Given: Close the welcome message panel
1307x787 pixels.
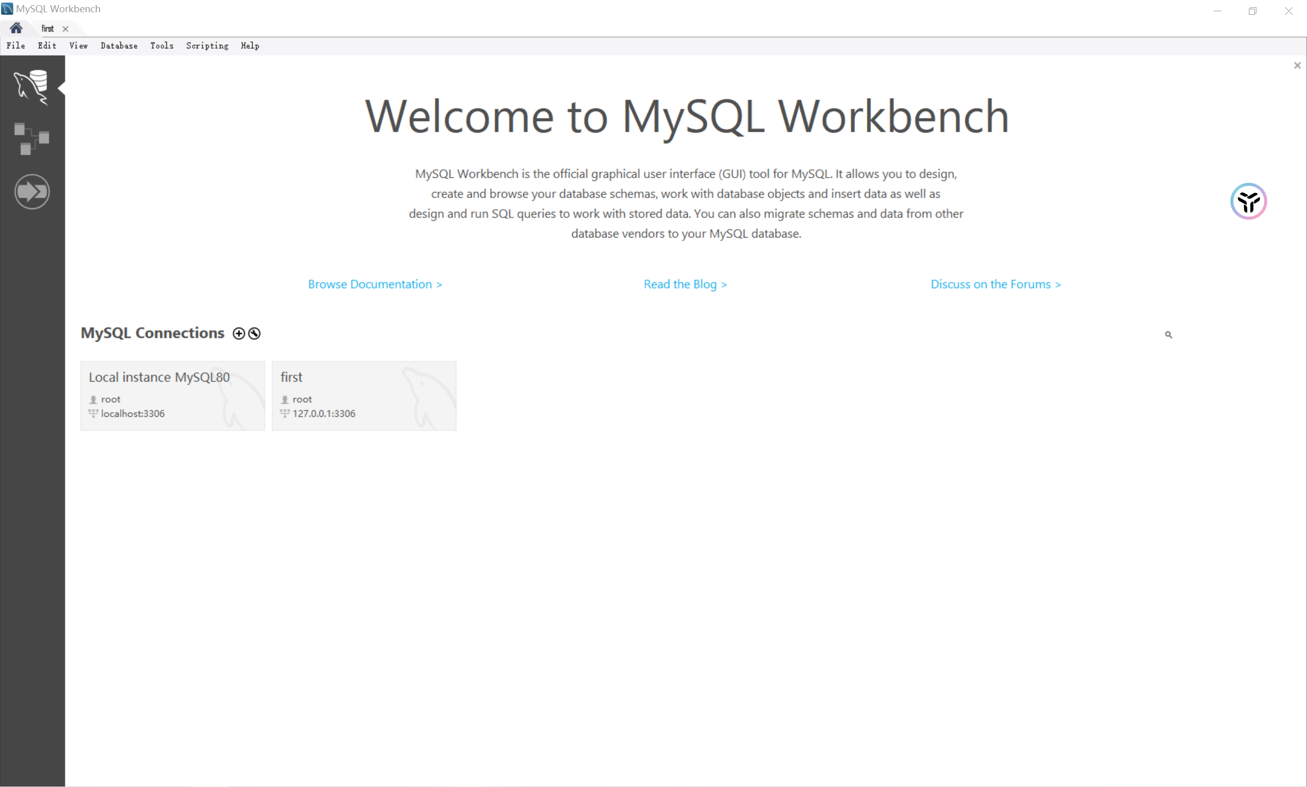Looking at the screenshot, I should coord(1297,66).
